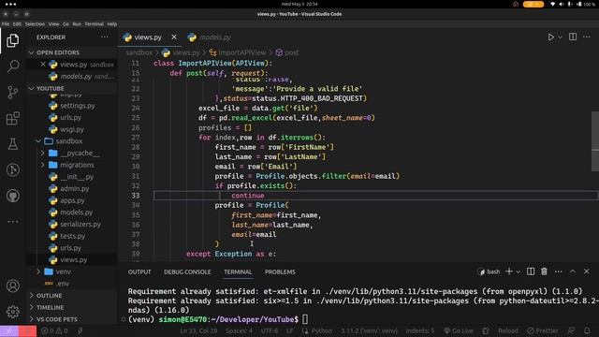Open the GitHub view in activity bar
Viewport: 599px width, 337px height.
click(x=12, y=196)
